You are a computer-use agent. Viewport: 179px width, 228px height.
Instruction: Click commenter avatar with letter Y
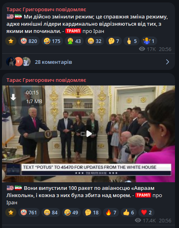tap(19, 62)
